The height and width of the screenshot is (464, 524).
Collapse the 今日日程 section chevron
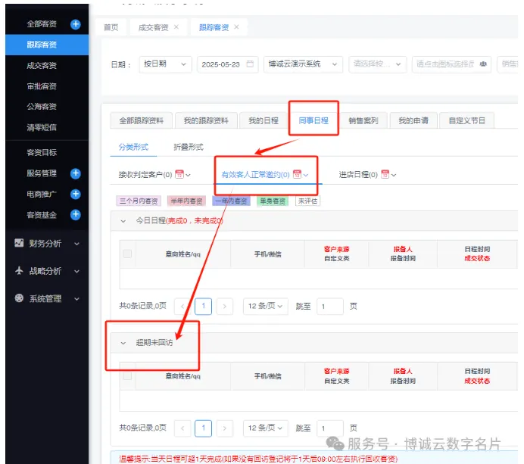(123, 221)
